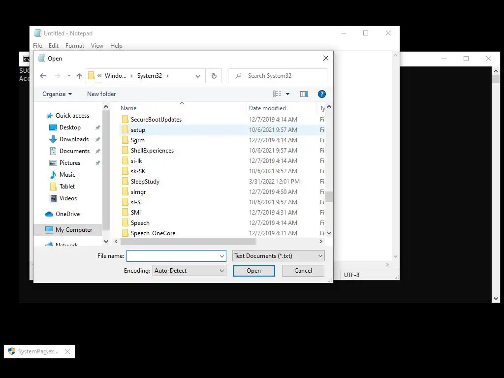Change view layout icon
The height and width of the screenshot is (378, 504).
click(277, 94)
